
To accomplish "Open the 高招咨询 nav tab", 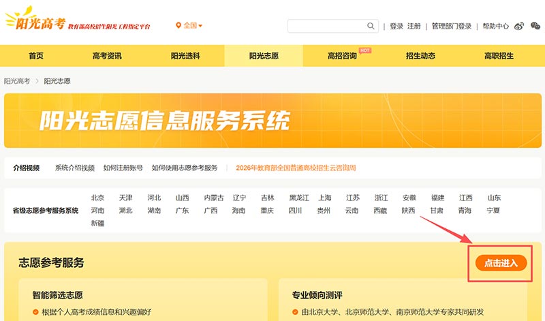I will pyautogui.click(x=342, y=56).
